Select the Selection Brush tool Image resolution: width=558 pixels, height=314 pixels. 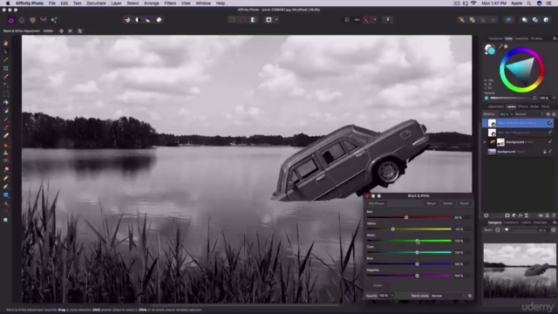pyautogui.click(x=6, y=77)
